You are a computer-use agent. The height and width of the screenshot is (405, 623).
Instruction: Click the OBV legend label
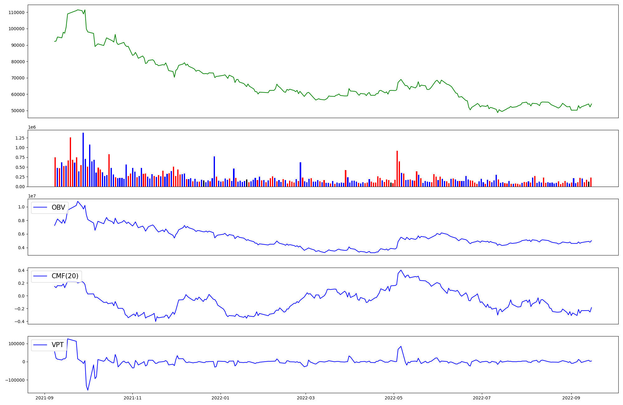coord(58,207)
